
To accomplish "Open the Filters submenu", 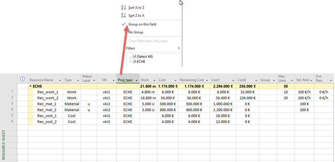I will 153,48.
